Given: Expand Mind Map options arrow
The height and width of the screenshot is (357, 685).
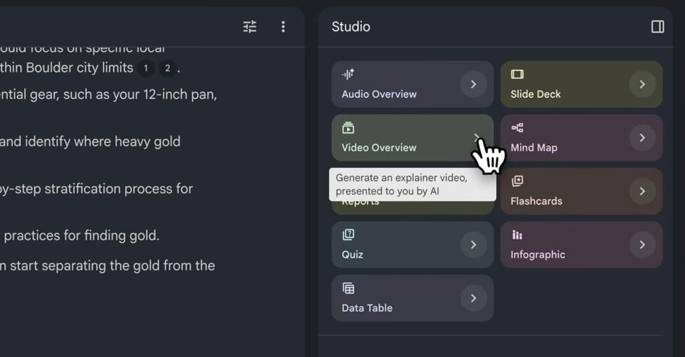Looking at the screenshot, I should point(642,138).
